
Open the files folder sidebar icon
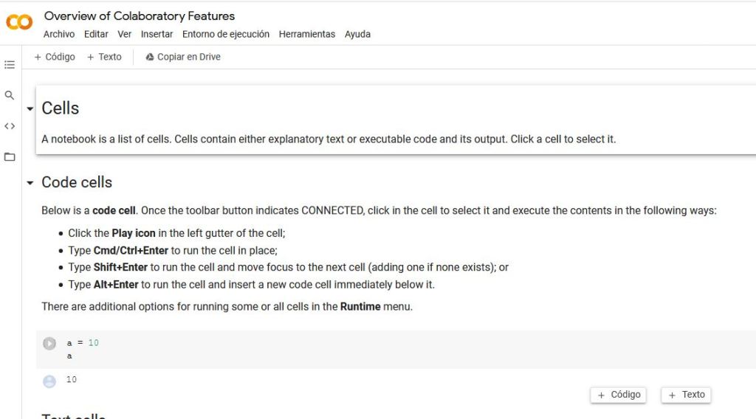coord(10,156)
